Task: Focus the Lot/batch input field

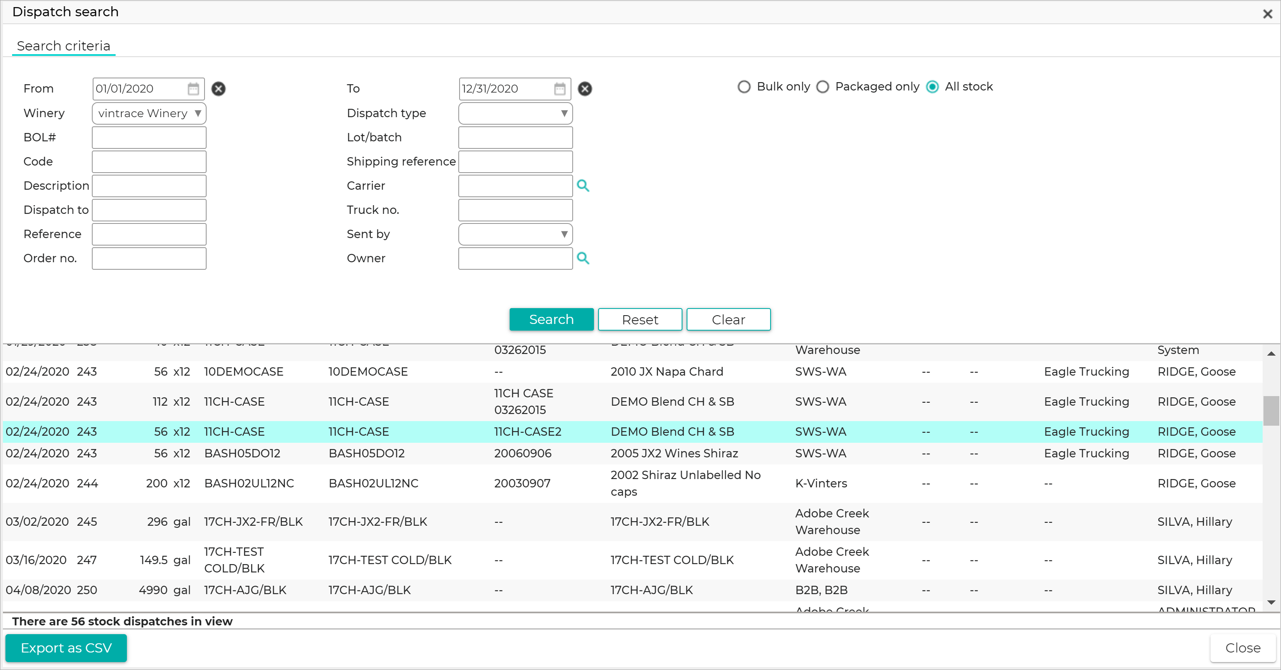Action: point(515,138)
